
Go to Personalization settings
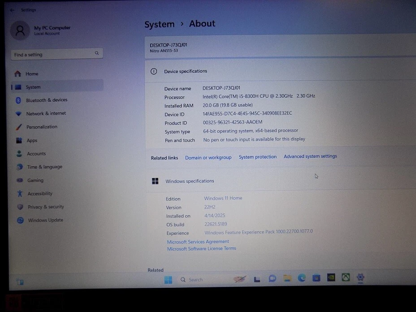(42, 127)
